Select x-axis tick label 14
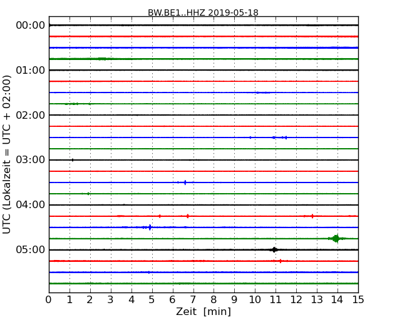 coord(337,300)
